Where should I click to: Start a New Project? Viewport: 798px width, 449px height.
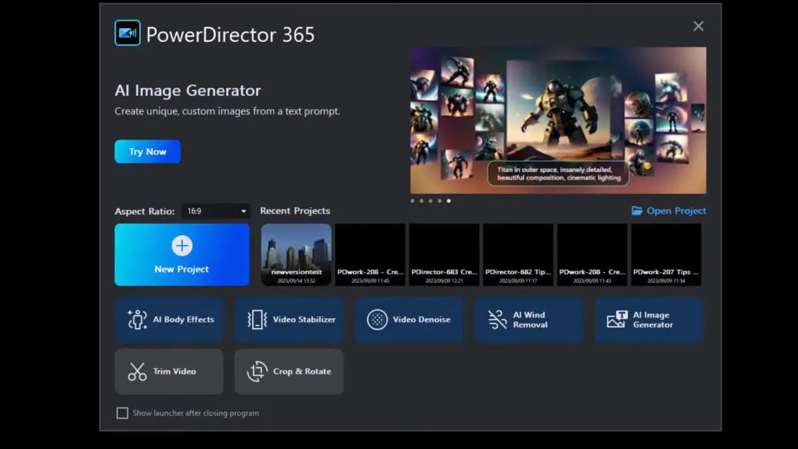(182, 255)
